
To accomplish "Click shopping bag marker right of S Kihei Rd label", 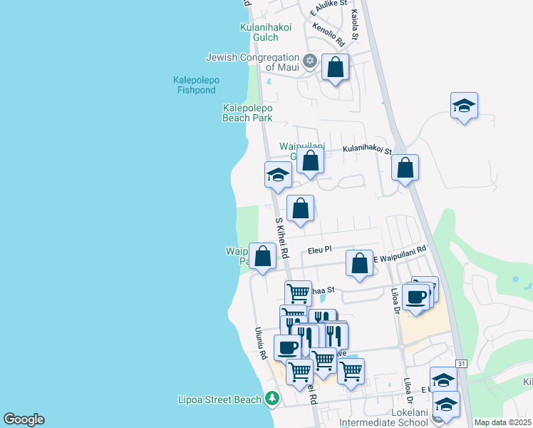I will (300, 210).
